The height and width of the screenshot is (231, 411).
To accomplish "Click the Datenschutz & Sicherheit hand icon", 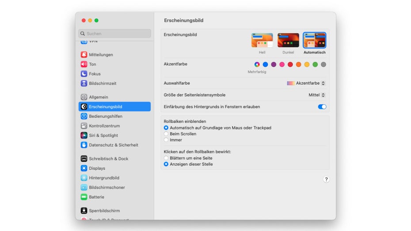I will point(84,145).
